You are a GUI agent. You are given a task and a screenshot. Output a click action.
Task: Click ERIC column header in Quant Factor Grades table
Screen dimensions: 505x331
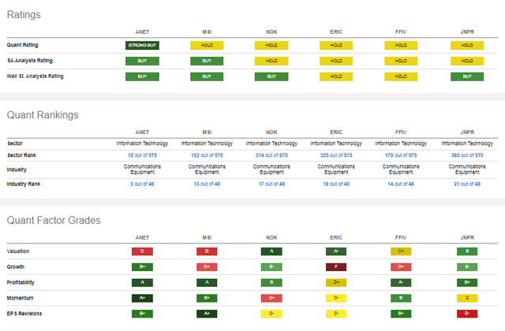336,238
